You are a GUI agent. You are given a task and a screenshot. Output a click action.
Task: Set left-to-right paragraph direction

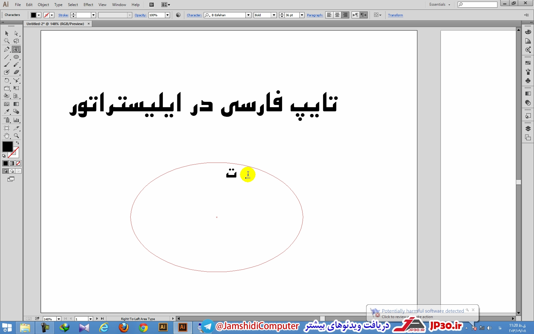tap(355, 15)
